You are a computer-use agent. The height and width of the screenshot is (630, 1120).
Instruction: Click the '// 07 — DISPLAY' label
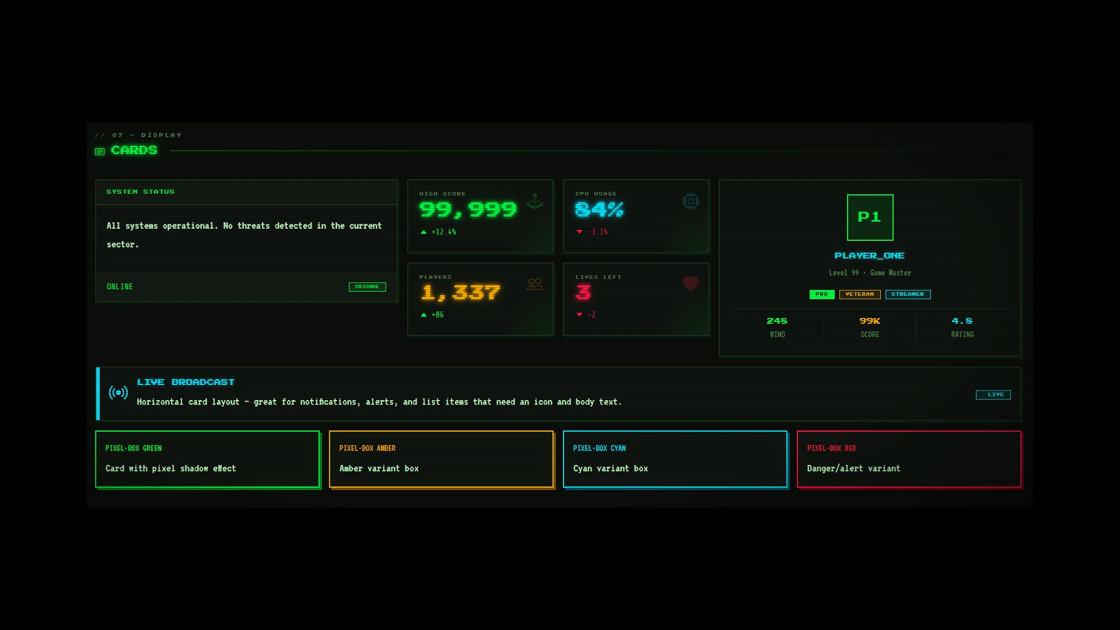point(138,135)
